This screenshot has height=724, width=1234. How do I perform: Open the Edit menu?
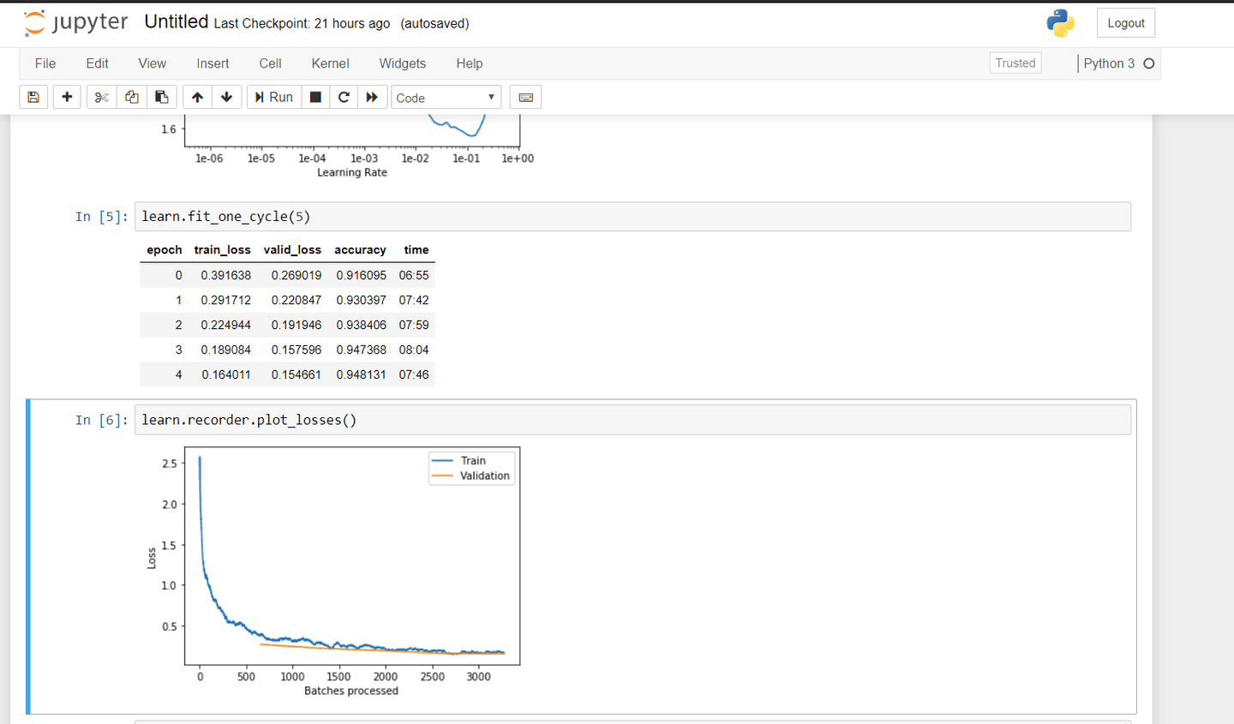click(x=97, y=63)
